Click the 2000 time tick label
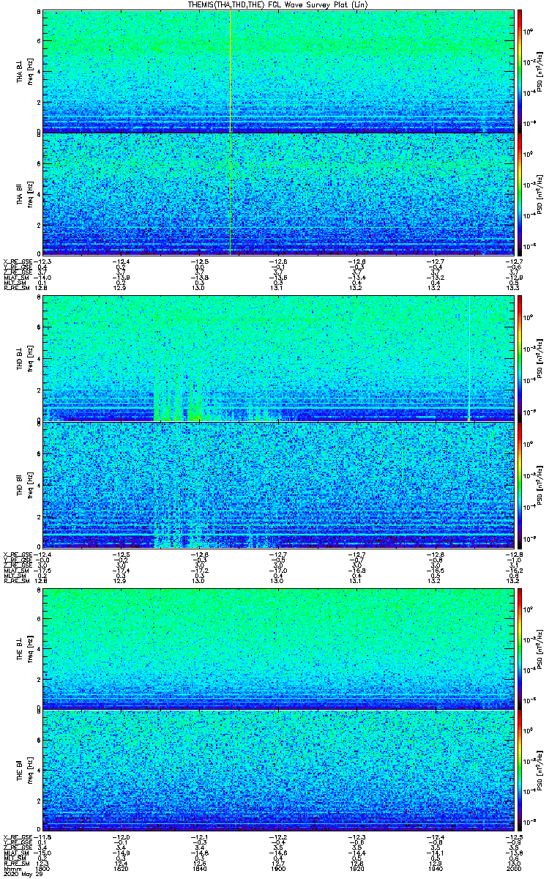The height and width of the screenshot is (879, 549). [x=512, y=869]
